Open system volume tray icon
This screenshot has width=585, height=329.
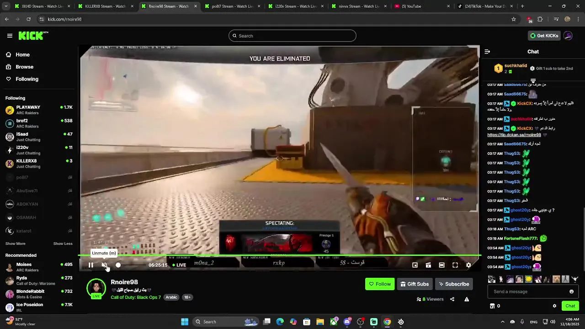click(553, 322)
